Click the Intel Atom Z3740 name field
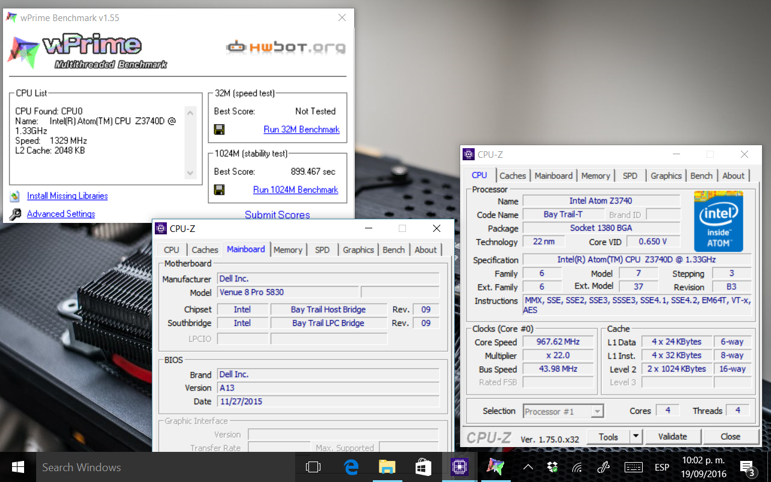 [601, 201]
